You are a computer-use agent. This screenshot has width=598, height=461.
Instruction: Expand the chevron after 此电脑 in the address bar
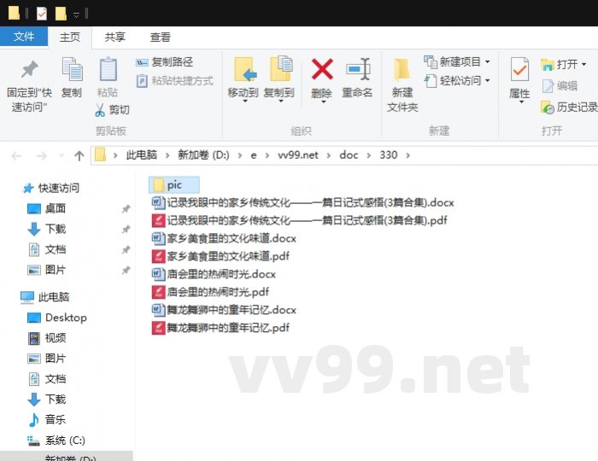tap(167, 155)
